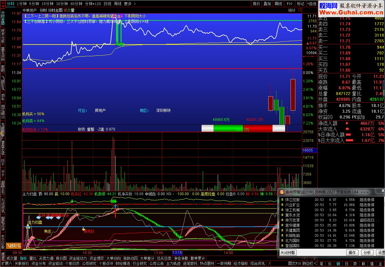
Task: Click the up-arrow icon beside 宜华健康
Action: [282, 225]
